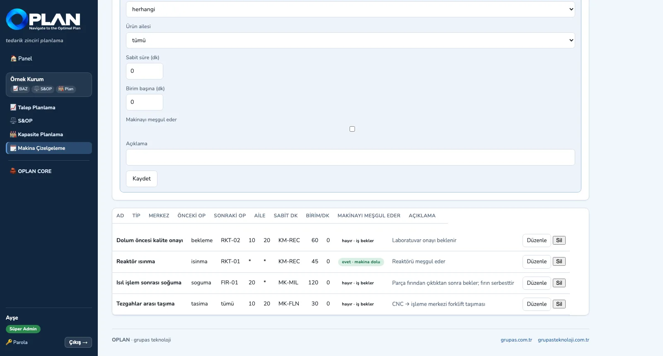Open the Plan module badge
The height and width of the screenshot is (356, 663).
pyautogui.click(x=66, y=89)
